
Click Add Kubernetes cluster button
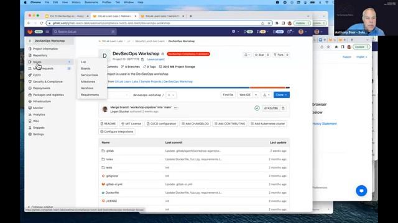click(268, 124)
